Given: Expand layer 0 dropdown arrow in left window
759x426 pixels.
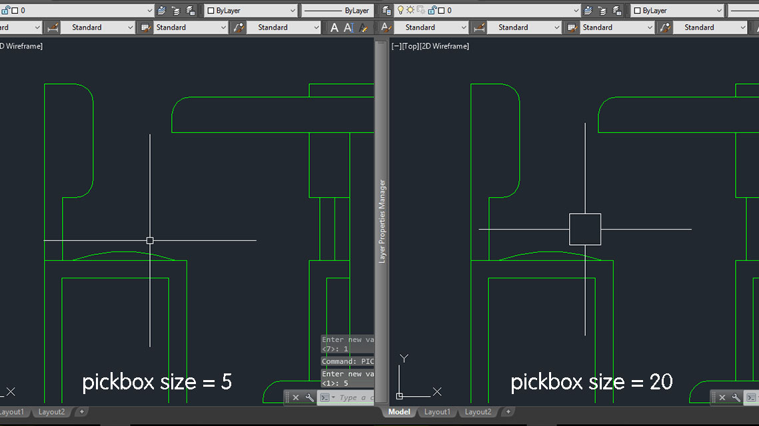Looking at the screenshot, I should click(149, 11).
